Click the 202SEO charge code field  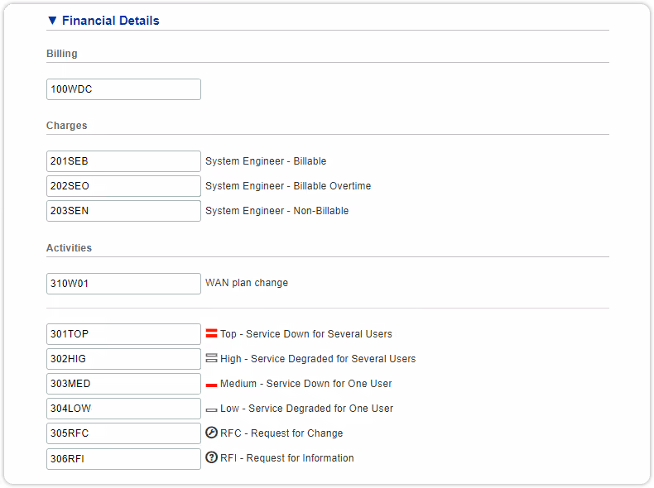(x=123, y=186)
